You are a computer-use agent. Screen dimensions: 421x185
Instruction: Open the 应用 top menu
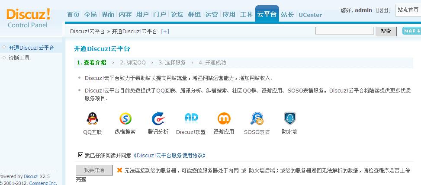229,14
